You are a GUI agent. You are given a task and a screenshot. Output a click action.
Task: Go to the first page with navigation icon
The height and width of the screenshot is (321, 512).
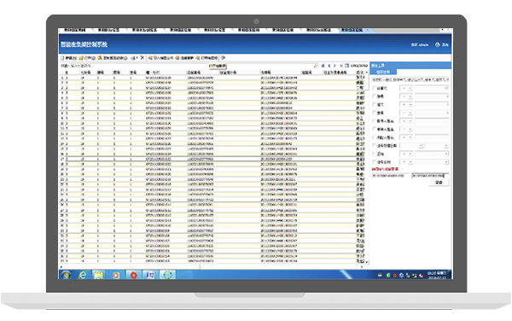click(x=323, y=66)
